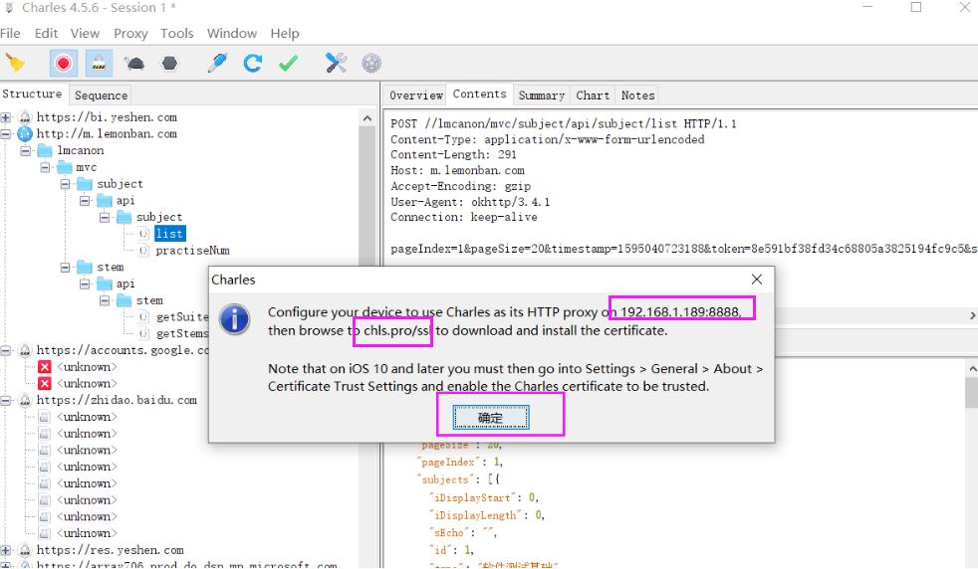
Task: Click the broom clear session icon
Action: [x=15, y=64]
